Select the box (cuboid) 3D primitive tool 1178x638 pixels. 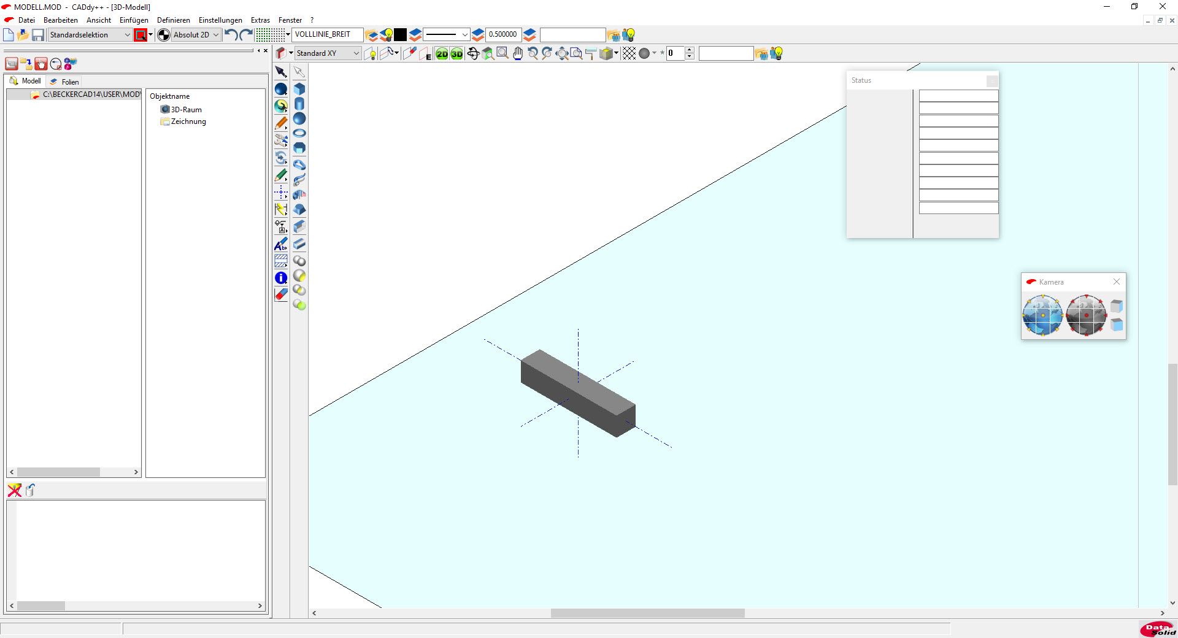(x=299, y=89)
